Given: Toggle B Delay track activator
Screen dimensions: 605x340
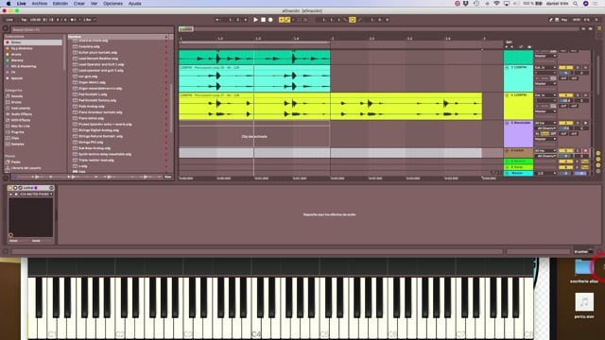Looking at the screenshot, I should [x=565, y=167].
